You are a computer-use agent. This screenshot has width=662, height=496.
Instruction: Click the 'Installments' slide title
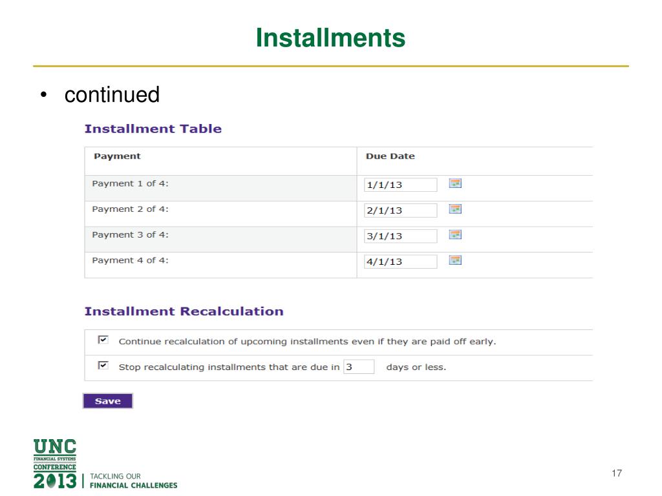coord(330,38)
